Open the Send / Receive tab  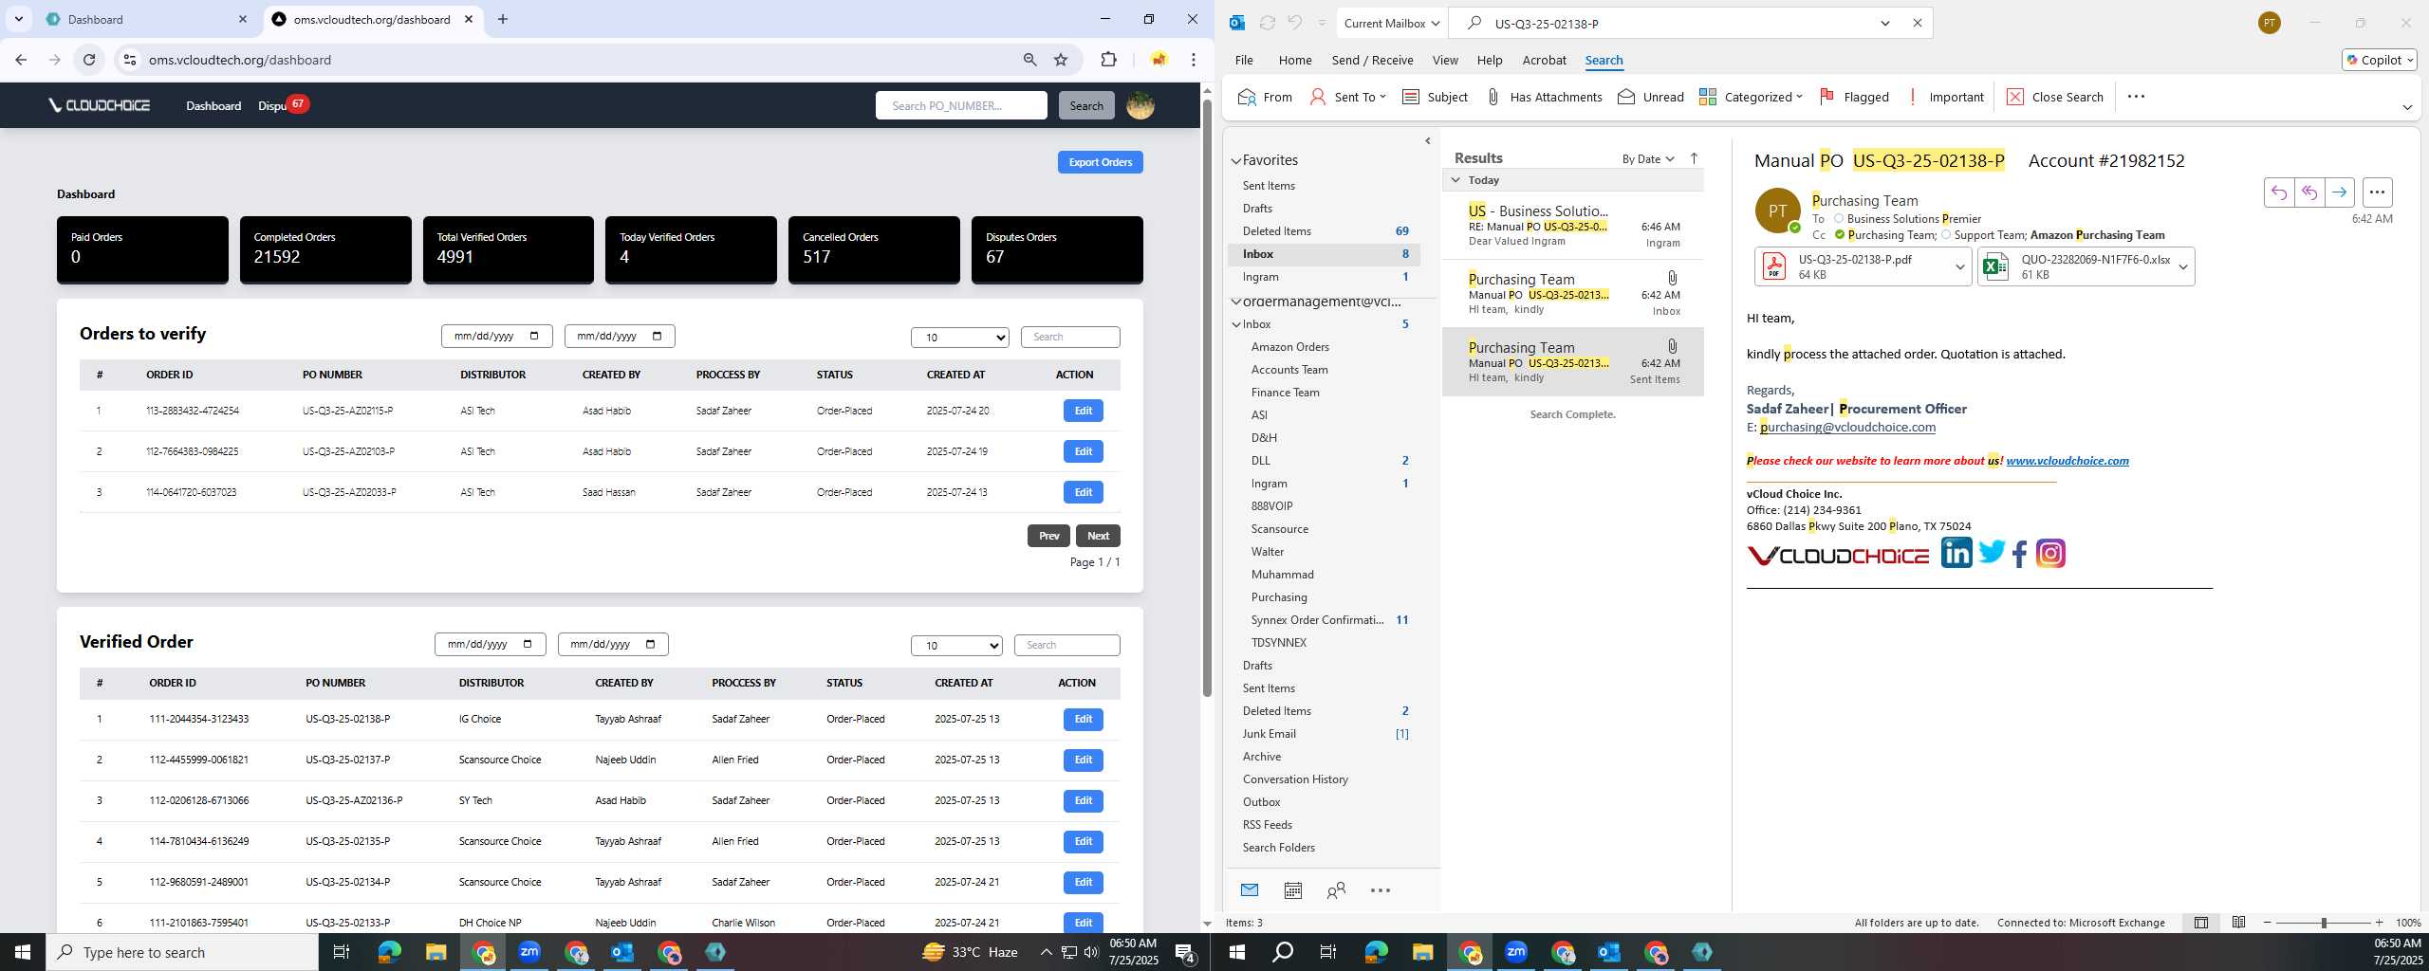(x=1372, y=60)
